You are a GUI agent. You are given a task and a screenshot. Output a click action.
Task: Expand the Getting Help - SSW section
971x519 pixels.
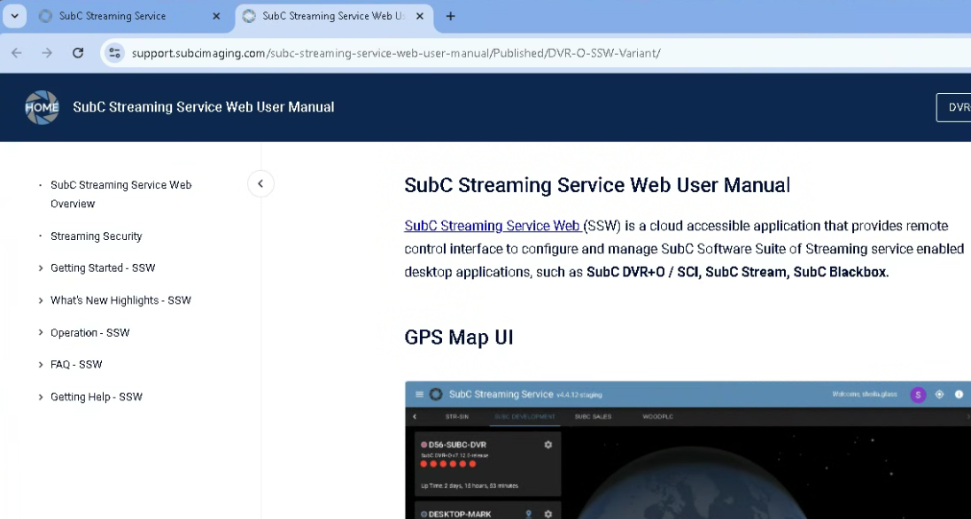pos(41,397)
